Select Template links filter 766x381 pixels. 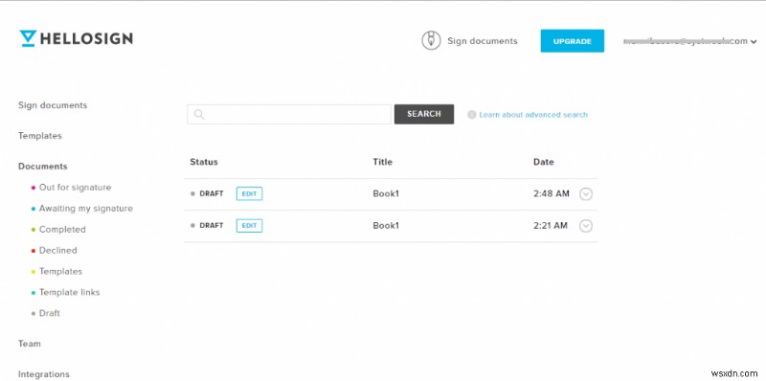[69, 293]
